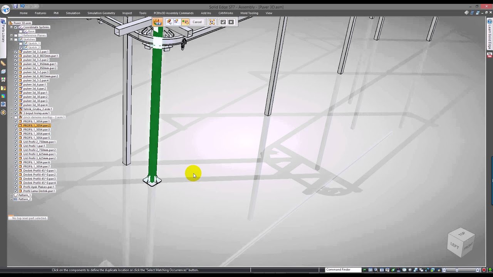Click the Command Finder input field
Viewport: 493px width, 277px height.
pos(343,270)
